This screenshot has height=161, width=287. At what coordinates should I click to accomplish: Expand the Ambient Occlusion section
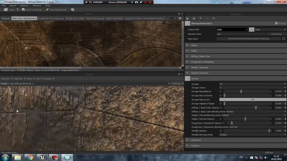point(236,73)
